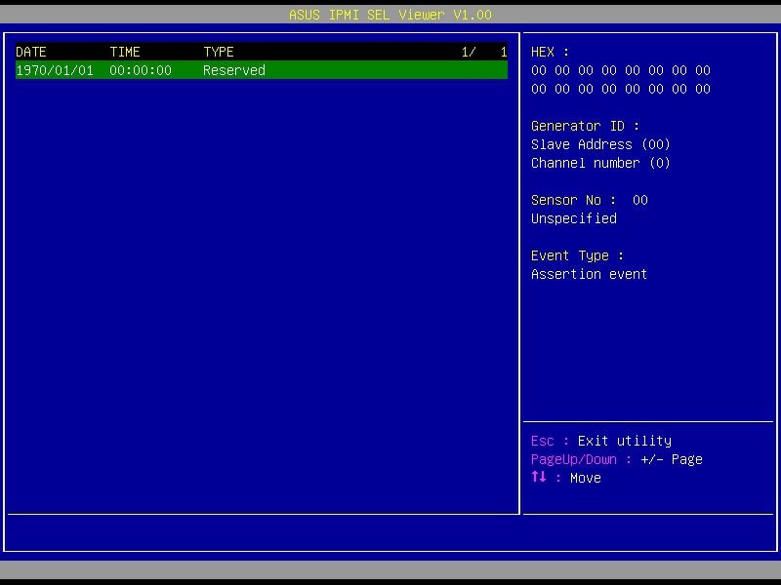This screenshot has width=781, height=585.
Task: Select the 1970/01/01 Reserved log entry
Action: coord(262,70)
